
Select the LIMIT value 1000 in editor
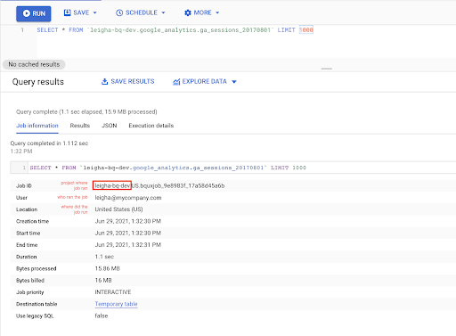pos(306,30)
